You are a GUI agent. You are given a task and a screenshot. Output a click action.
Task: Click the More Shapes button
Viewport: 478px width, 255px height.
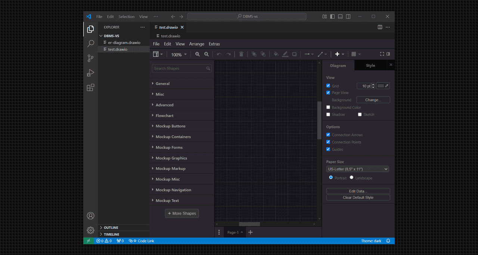tap(182, 213)
